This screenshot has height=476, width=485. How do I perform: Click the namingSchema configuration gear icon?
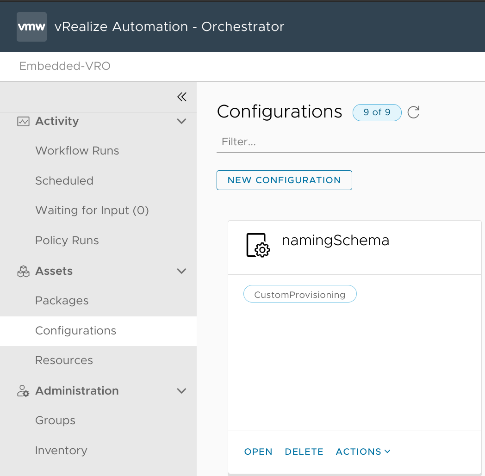point(258,245)
